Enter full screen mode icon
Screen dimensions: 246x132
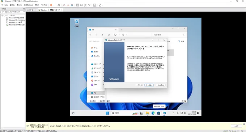(x=85, y=5)
